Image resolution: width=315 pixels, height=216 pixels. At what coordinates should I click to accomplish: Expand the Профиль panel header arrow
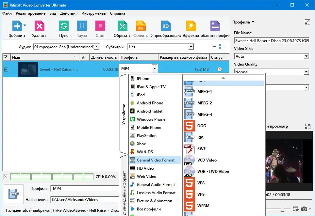(x=253, y=22)
